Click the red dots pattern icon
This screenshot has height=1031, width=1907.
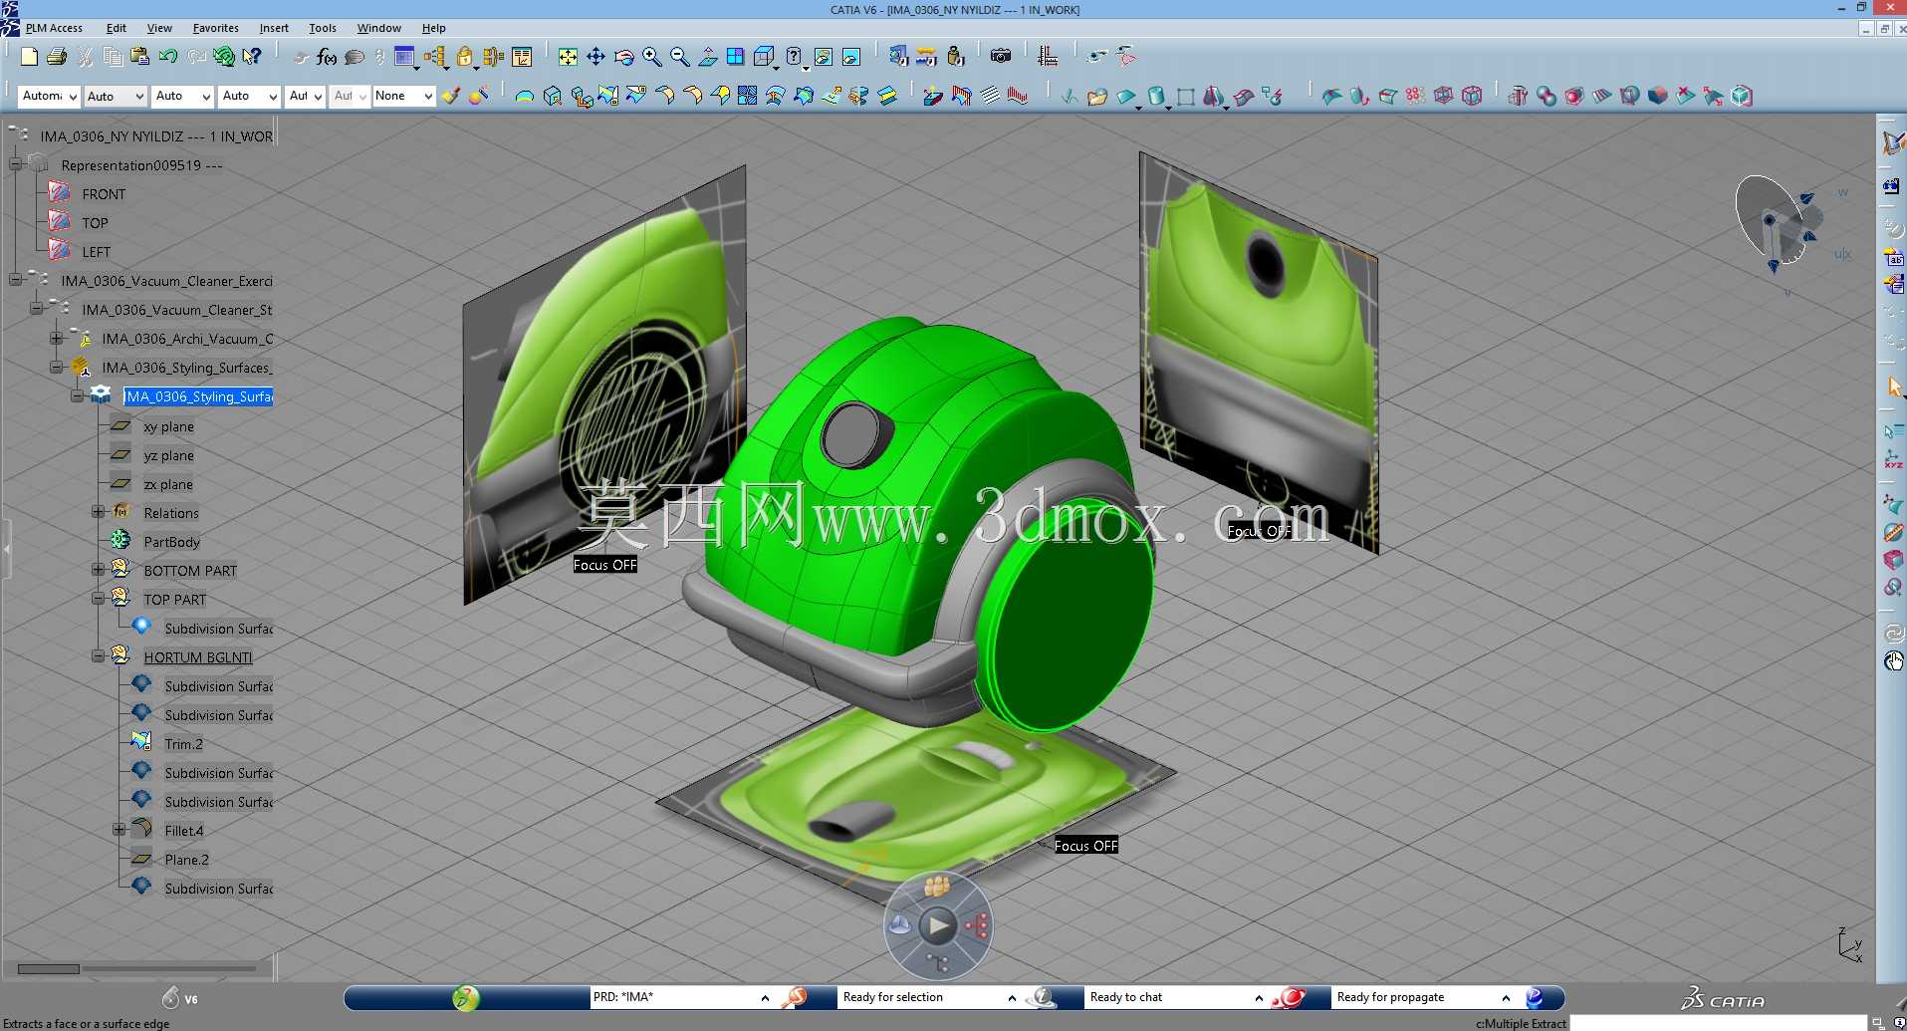(1415, 96)
